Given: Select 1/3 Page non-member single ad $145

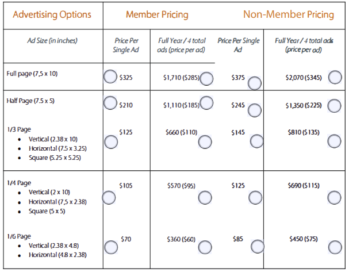Looking at the screenshot, I should click(255, 140).
